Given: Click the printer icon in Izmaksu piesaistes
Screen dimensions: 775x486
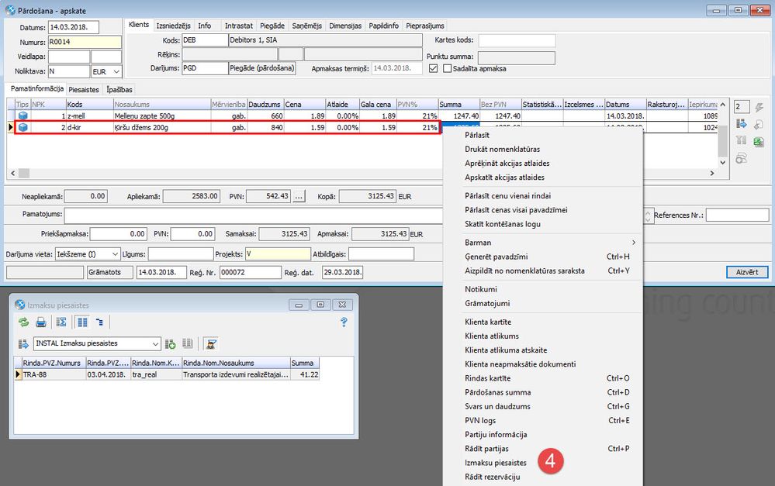Looking at the screenshot, I should 41,322.
